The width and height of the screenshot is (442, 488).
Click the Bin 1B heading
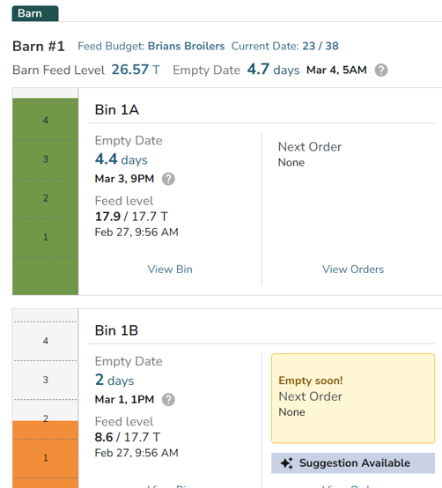pos(116,330)
